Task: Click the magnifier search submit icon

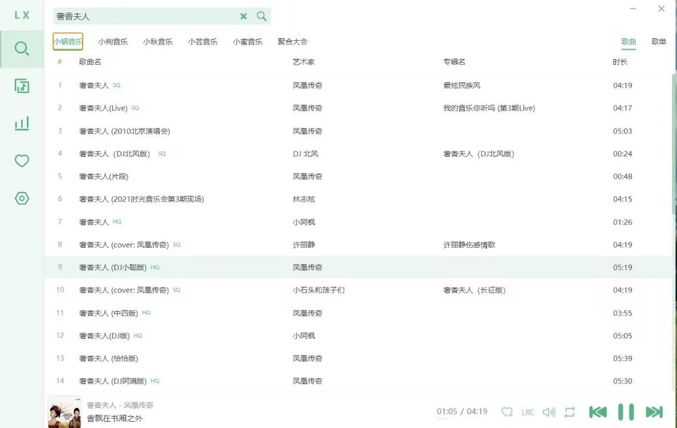Action: point(262,16)
